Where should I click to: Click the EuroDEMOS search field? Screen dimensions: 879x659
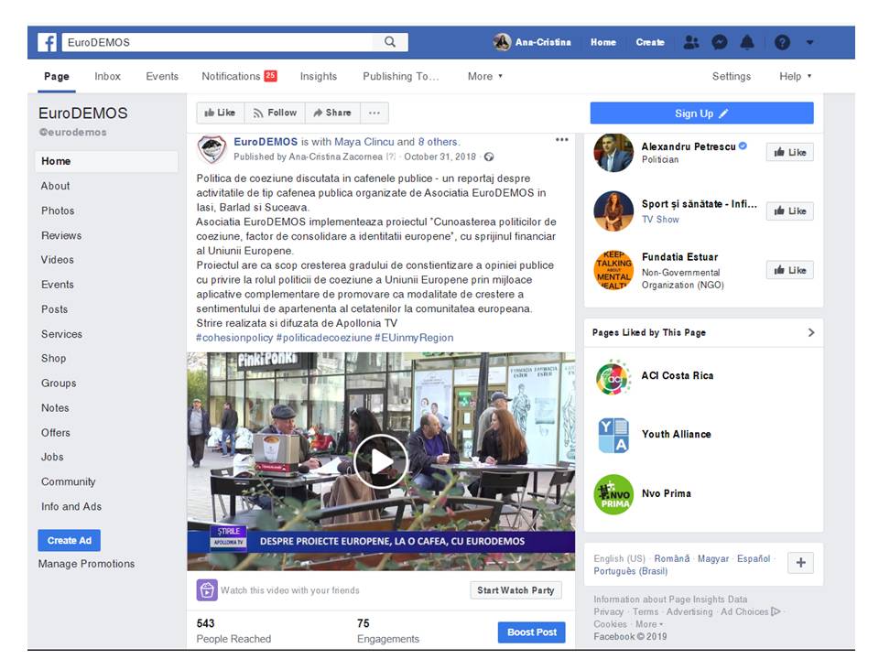click(x=218, y=42)
